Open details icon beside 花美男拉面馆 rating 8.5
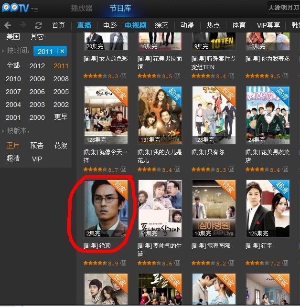Viewport: 300px width, 307px height. (x=177, y=75)
